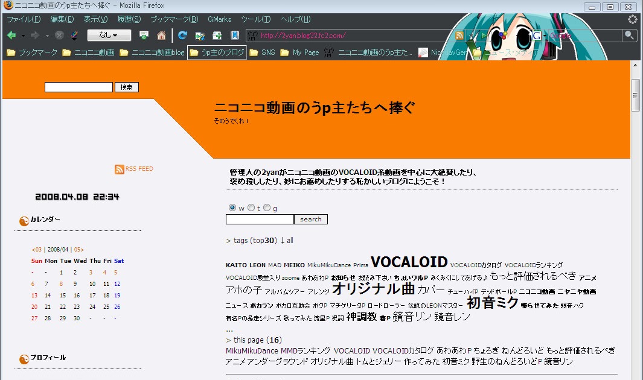This screenshot has height=380, width=643.
Task: Click the search button
Action: 311,220
